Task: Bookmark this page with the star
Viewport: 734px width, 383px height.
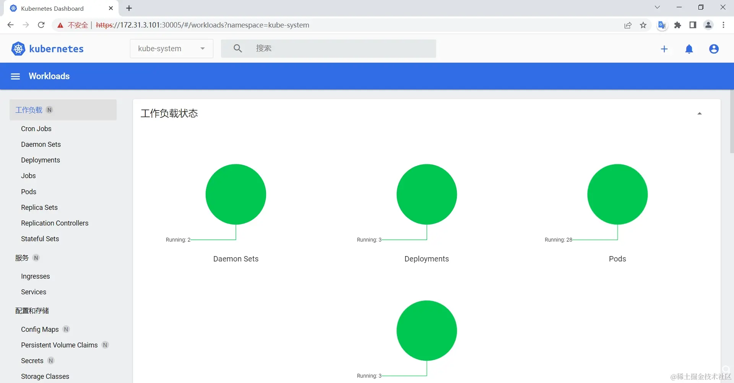Action: 643,25
